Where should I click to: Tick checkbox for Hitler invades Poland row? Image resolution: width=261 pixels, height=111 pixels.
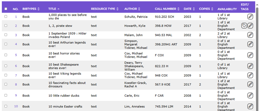[6, 35]
